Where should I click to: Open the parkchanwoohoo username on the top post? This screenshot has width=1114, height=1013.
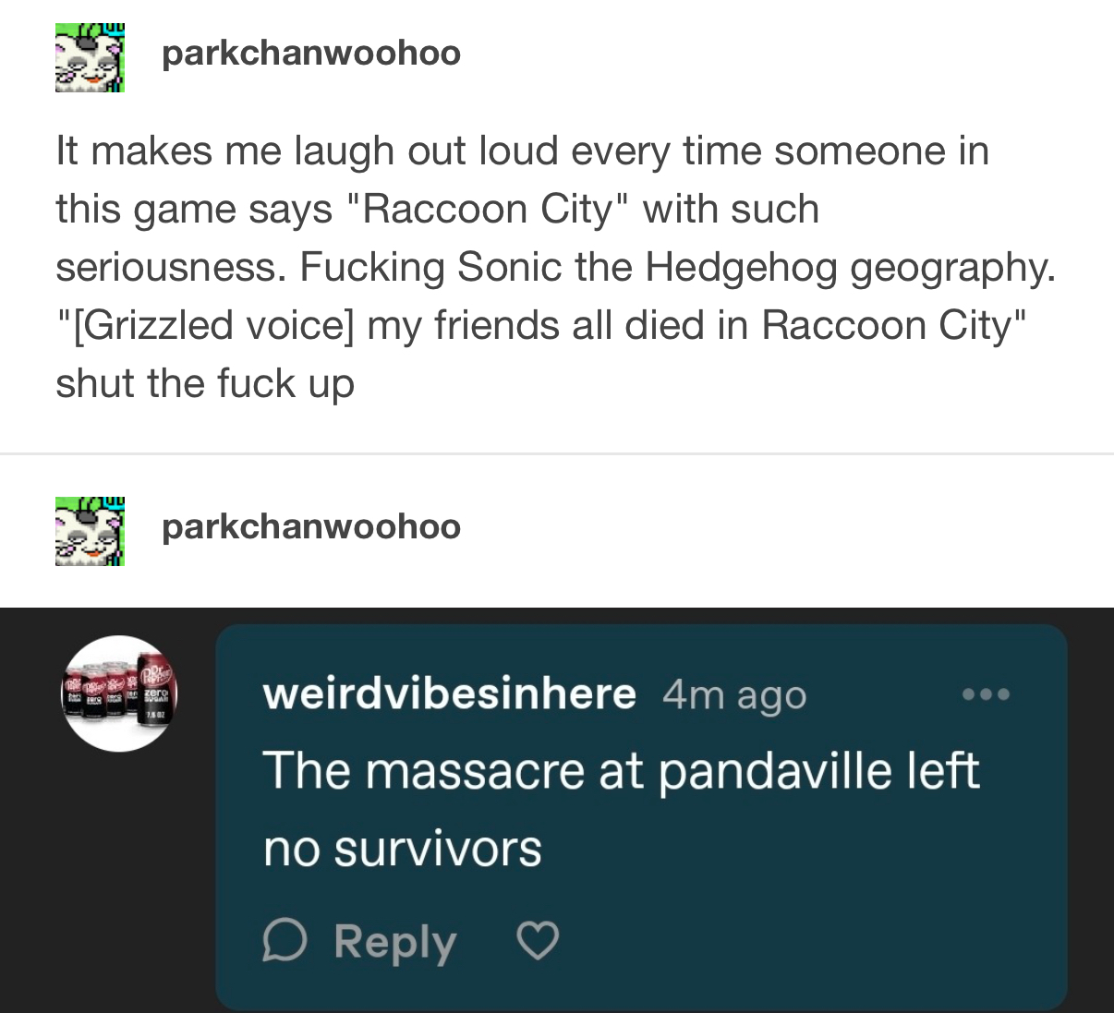pyautogui.click(x=311, y=53)
